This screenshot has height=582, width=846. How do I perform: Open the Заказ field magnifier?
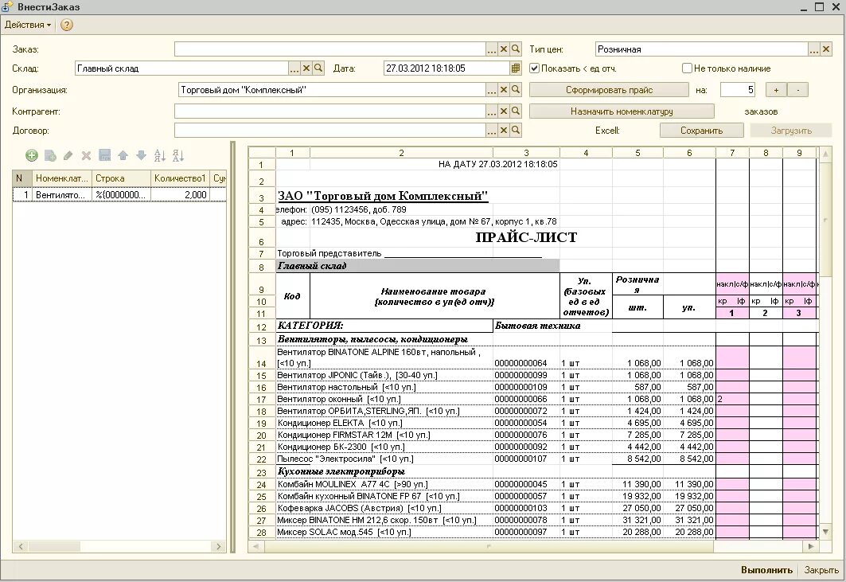point(516,49)
